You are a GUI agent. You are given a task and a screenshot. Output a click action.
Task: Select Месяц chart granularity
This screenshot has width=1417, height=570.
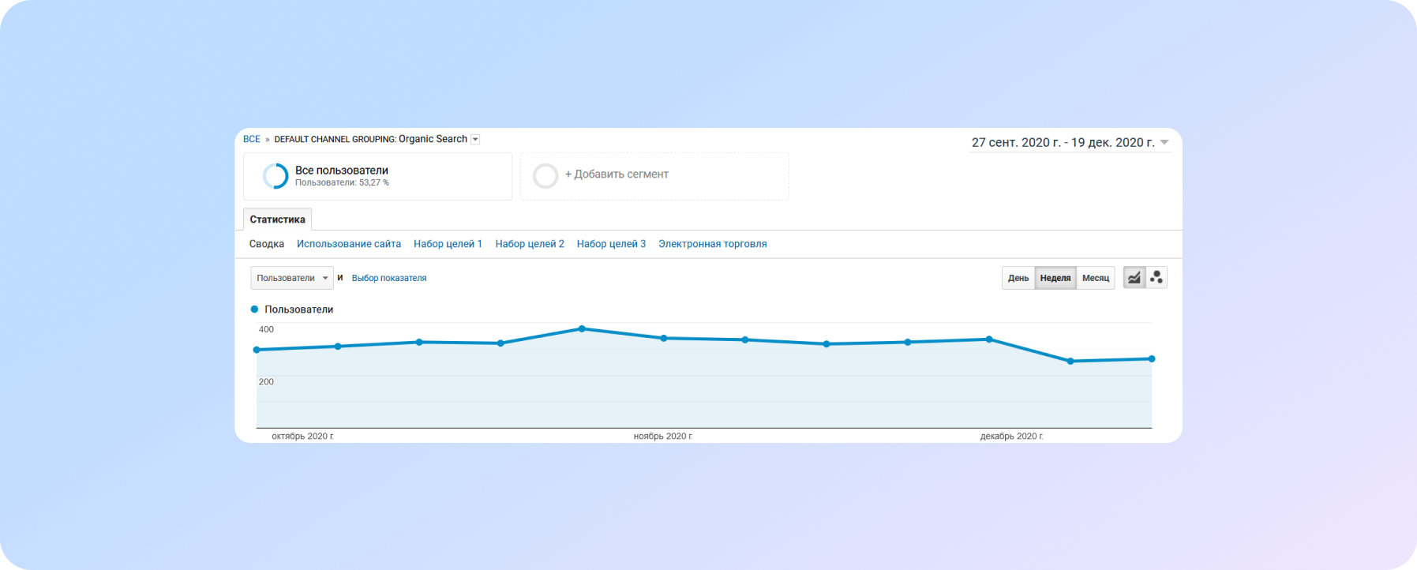1096,278
